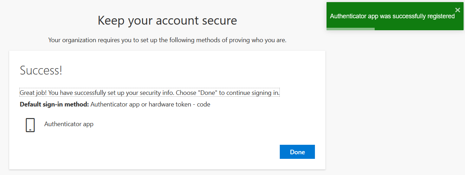Click the Done button to continue
Screen dimensions: 465x175
(297, 152)
